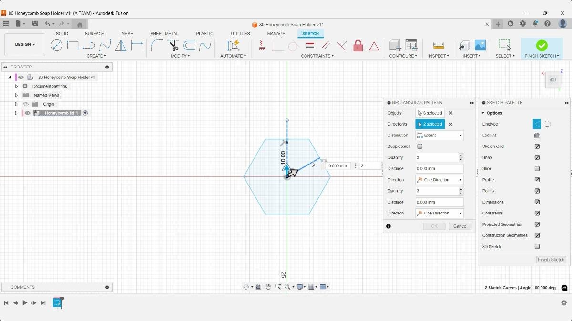Disable the Sketch Grid checkbox
The image size is (572, 321).
coord(537,146)
